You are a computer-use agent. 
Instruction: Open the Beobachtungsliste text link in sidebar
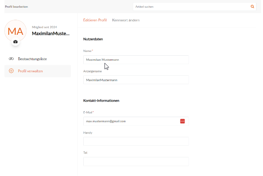click(x=32, y=59)
